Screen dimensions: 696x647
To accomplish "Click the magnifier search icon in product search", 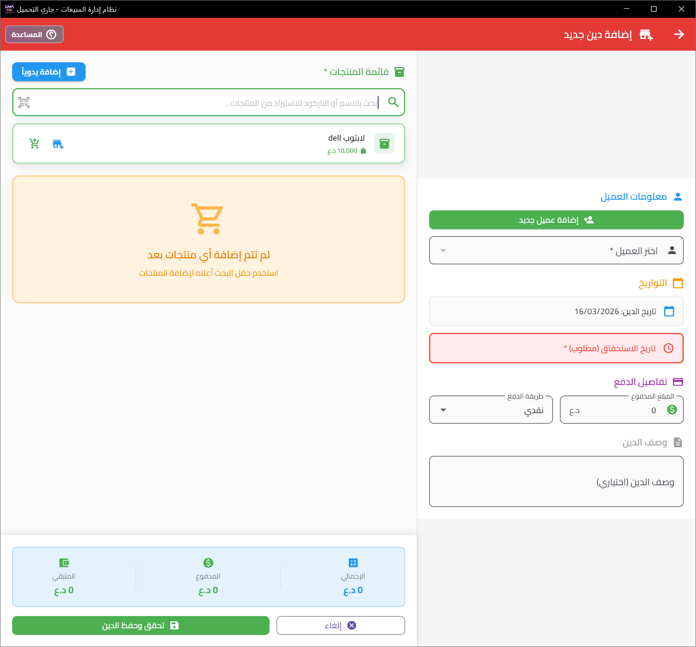I will (393, 102).
